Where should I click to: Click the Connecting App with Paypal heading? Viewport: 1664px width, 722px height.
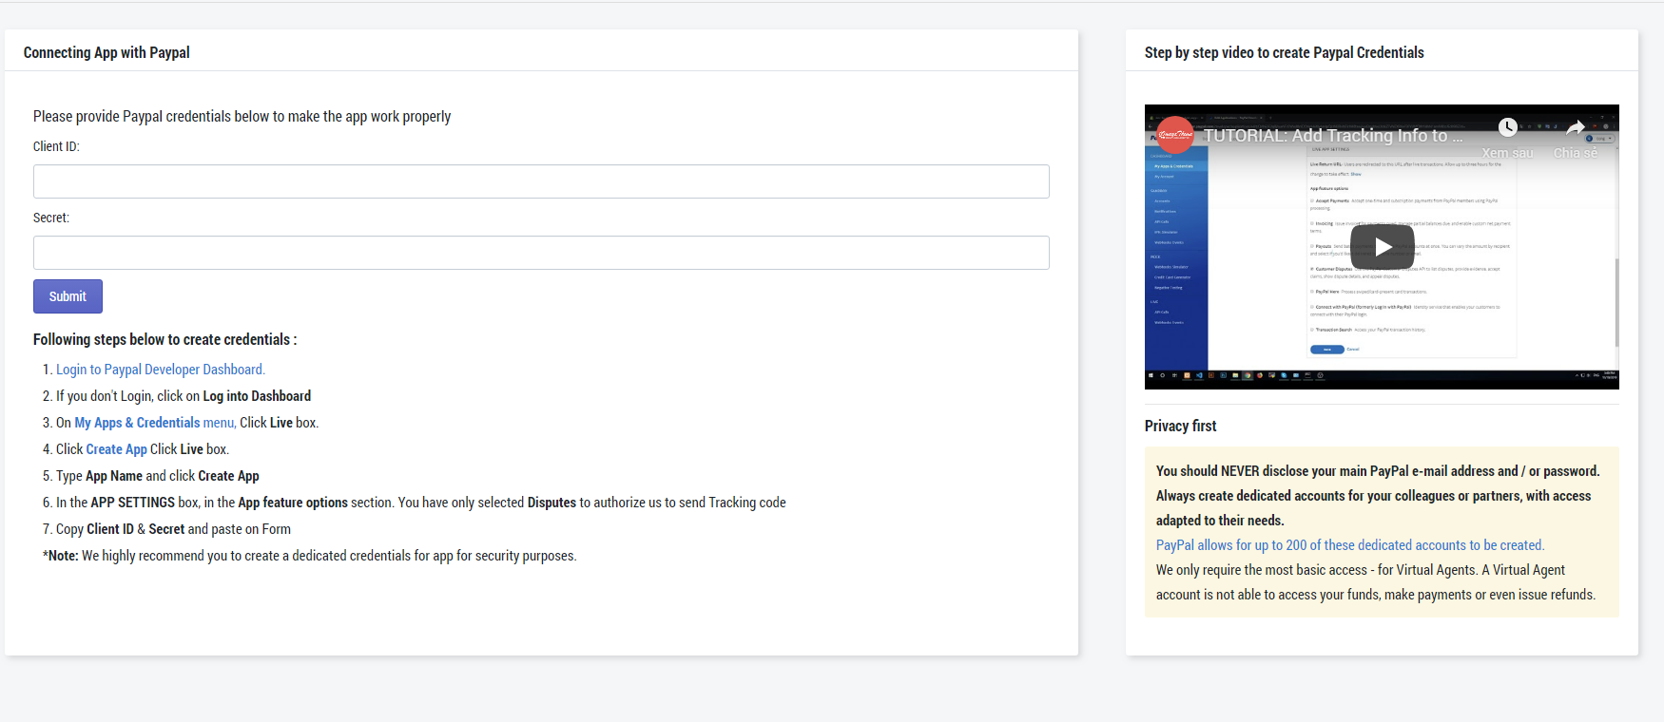point(106,52)
